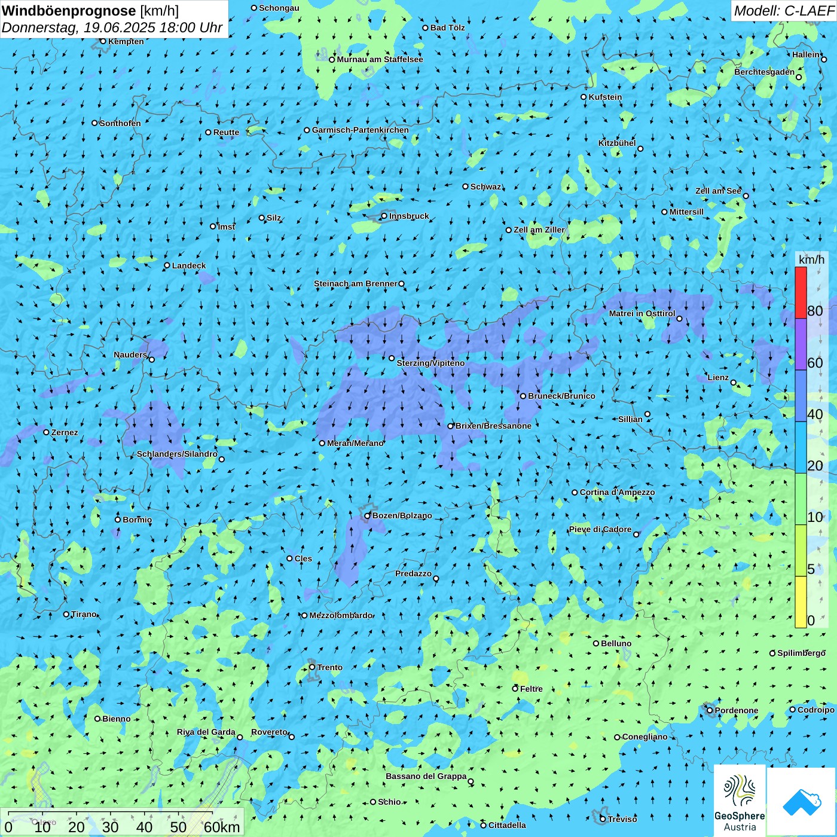Click the Pordenone city label

click(737, 710)
